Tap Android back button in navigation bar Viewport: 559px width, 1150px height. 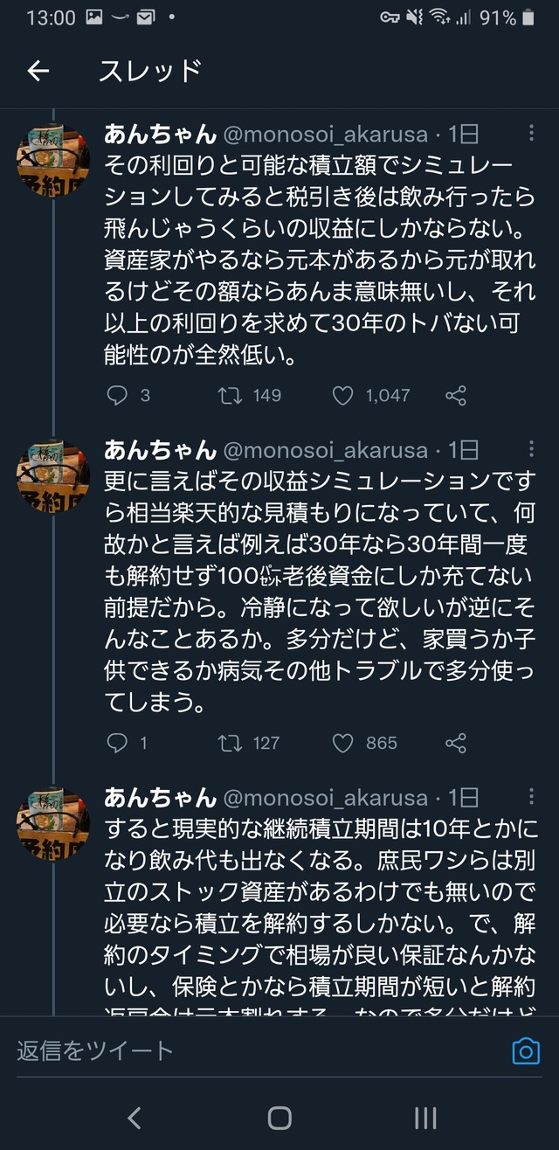click(134, 1117)
